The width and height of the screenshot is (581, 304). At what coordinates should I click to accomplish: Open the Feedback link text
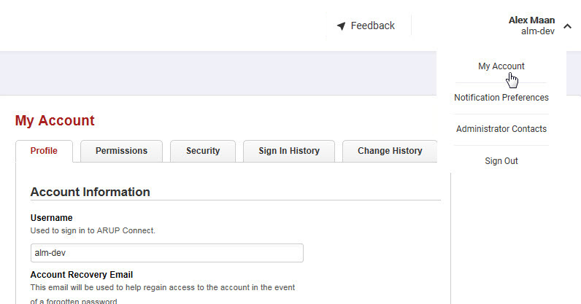point(372,26)
